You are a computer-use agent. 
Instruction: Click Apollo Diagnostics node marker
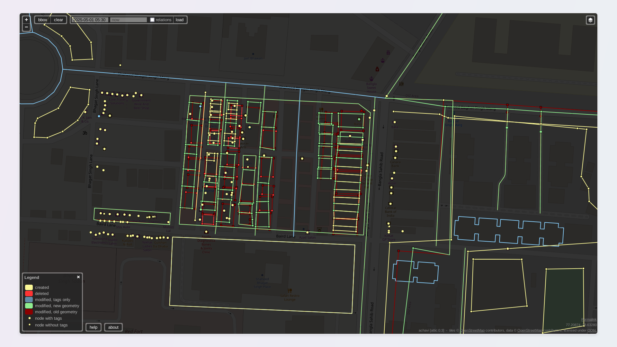206,232
